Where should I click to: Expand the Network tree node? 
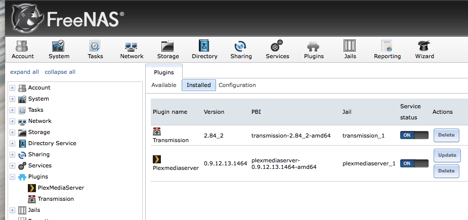coord(12,121)
